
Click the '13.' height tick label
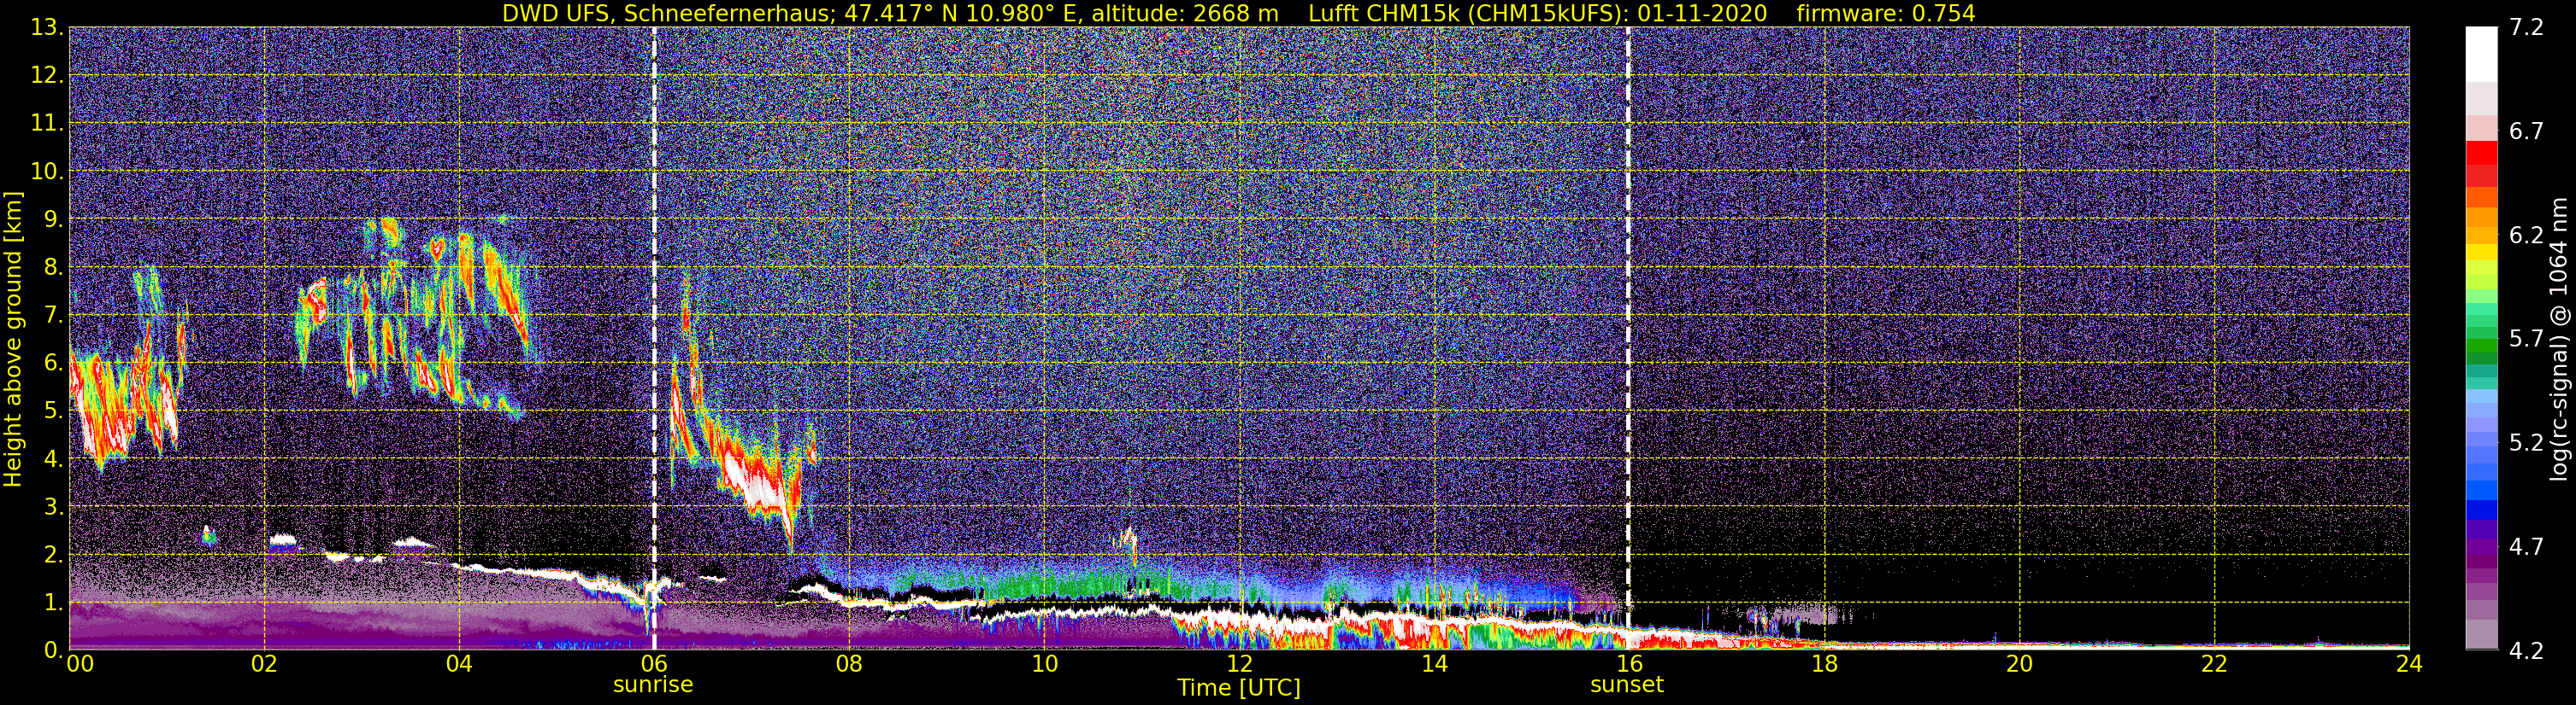(x=47, y=28)
